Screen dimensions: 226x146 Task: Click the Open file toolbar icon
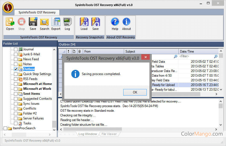point(10,22)
